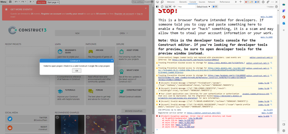Click the main.js:878 source link
This screenshot has width=288, height=134.
(264, 116)
